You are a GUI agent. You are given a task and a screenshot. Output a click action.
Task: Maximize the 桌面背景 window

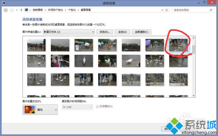click(x=204, y=2)
